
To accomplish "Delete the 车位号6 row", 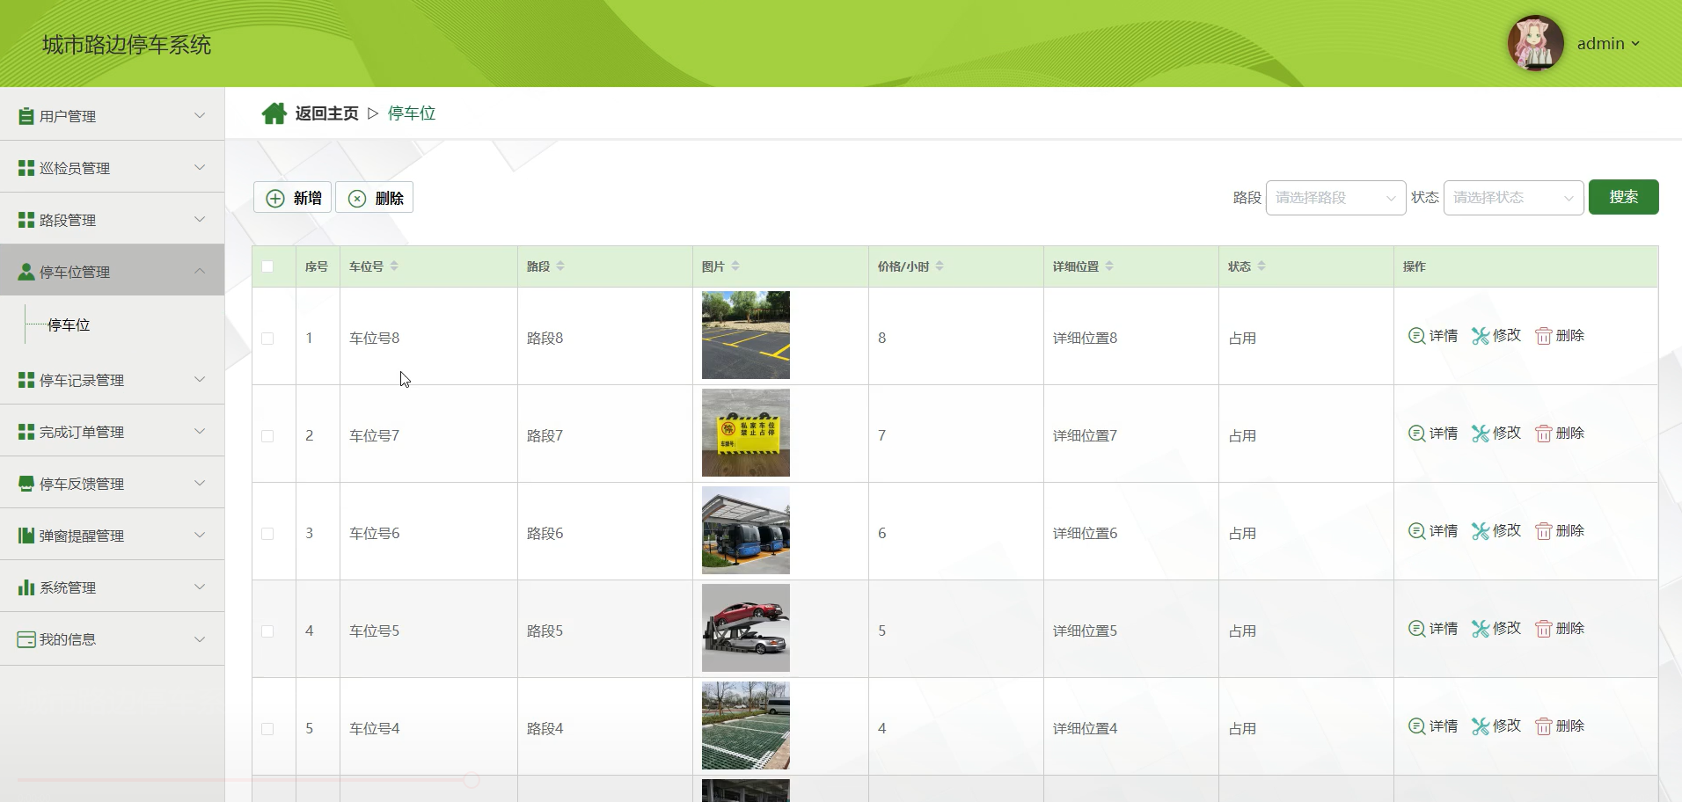I will tap(1560, 531).
